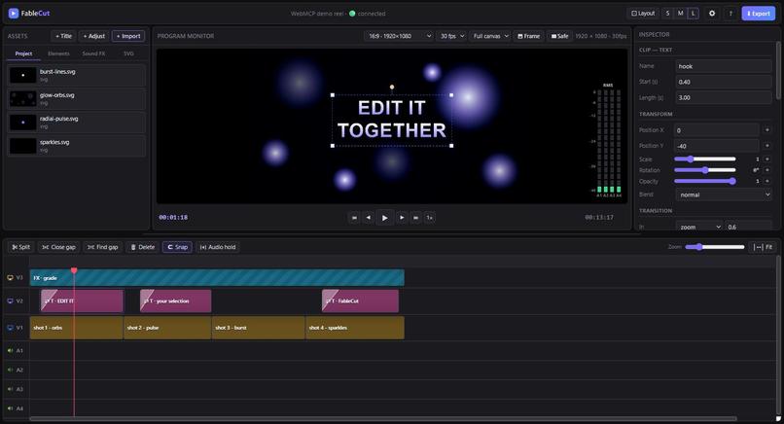
Task: Step forward one frame
Action: click(x=402, y=218)
